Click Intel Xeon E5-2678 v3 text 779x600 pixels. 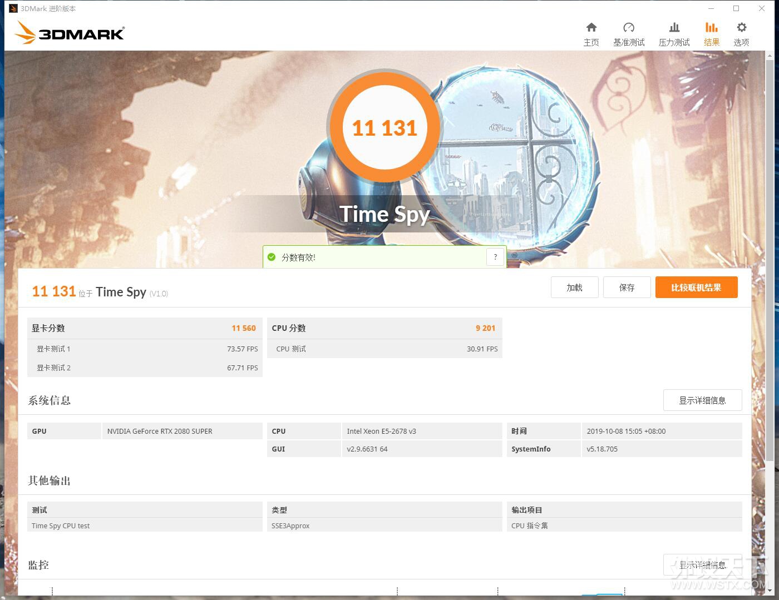381,431
